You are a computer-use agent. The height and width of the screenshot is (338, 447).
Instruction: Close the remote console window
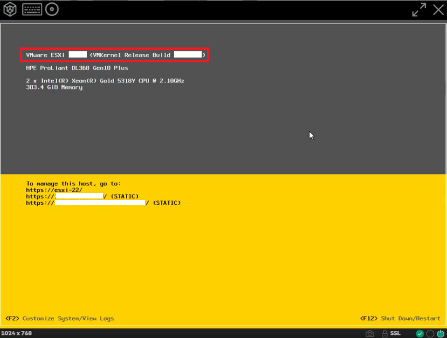[x=438, y=10]
